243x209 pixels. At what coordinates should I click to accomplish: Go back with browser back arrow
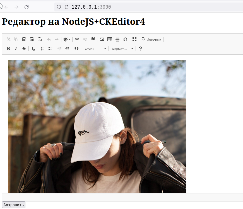(x=6, y=7)
